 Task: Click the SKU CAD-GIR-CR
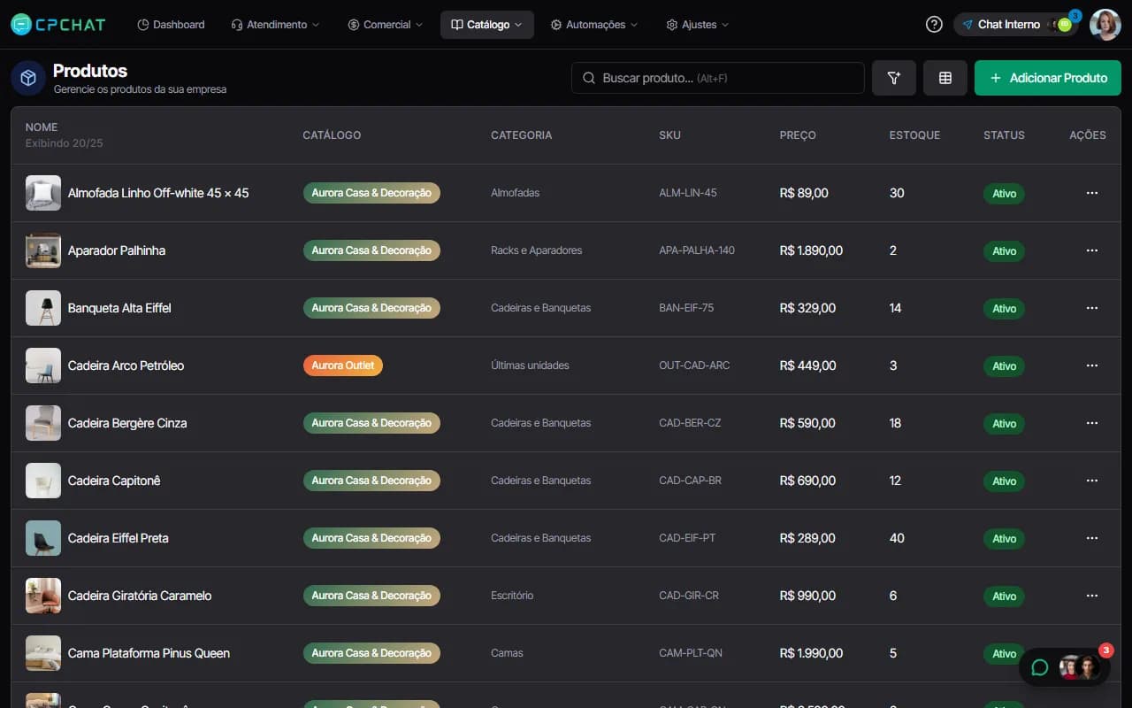tap(689, 596)
